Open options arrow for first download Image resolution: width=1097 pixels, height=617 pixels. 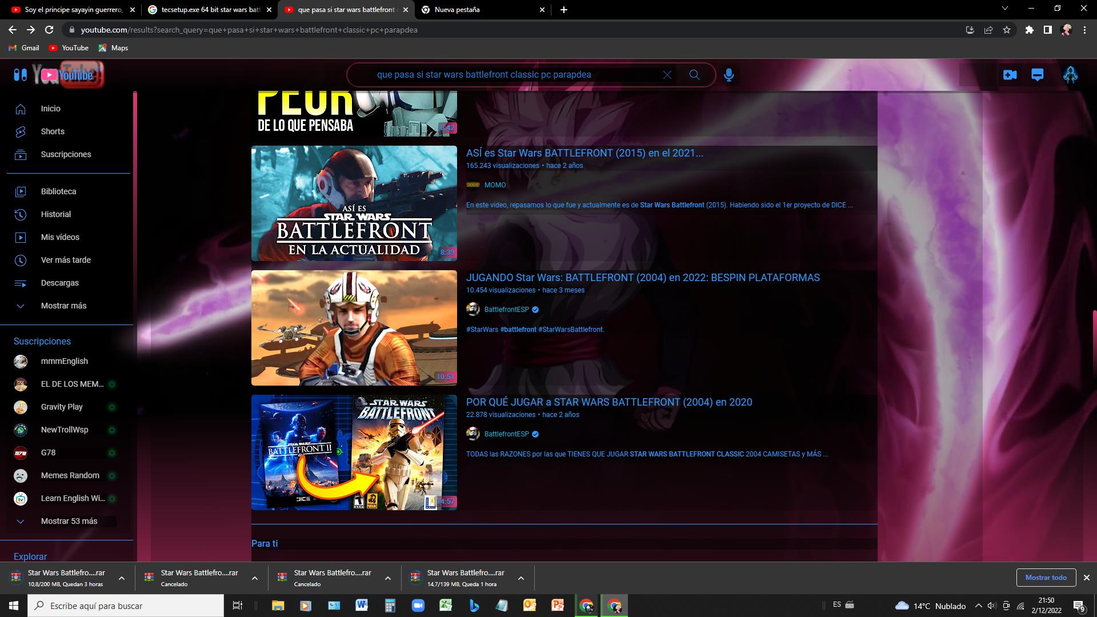pos(121,578)
